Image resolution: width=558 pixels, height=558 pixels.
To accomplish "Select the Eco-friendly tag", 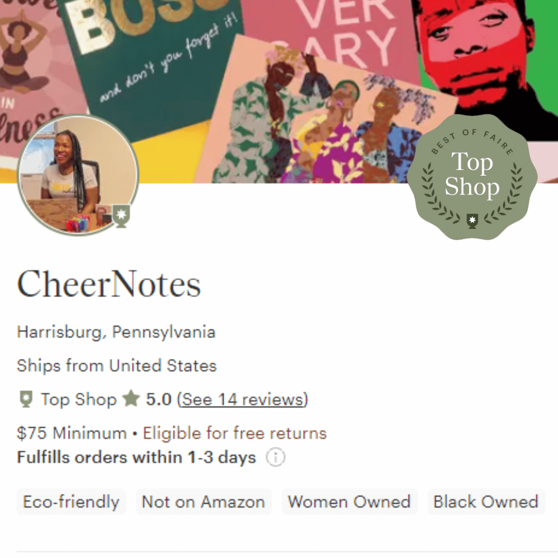I will [x=71, y=502].
